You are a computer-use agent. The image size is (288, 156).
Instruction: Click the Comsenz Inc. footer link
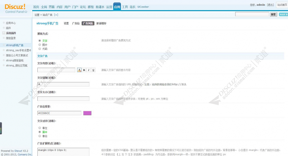point(25,154)
